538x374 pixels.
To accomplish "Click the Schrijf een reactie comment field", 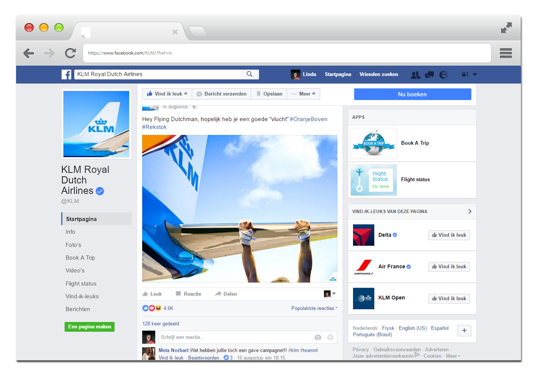I will pyautogui.click(x=236, y=337).
